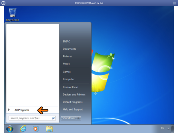Open the ENIAC user folder
The image size is (178, 133).
pos(66,41)
